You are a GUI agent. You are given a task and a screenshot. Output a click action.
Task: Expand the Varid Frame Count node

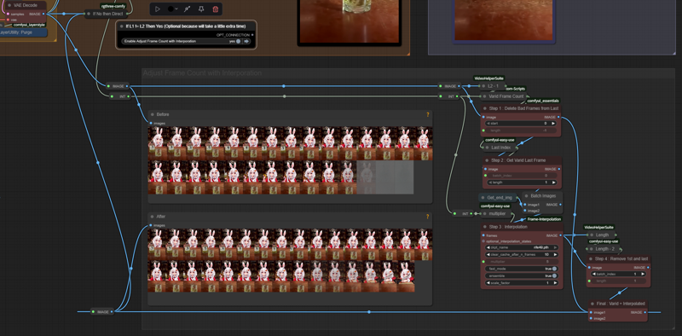point(484,96)
